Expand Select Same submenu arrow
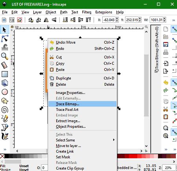 [114, 140]
